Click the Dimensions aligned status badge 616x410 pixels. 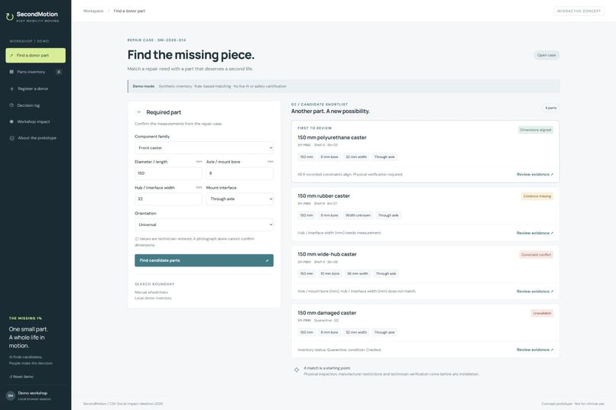coord(536,130)
